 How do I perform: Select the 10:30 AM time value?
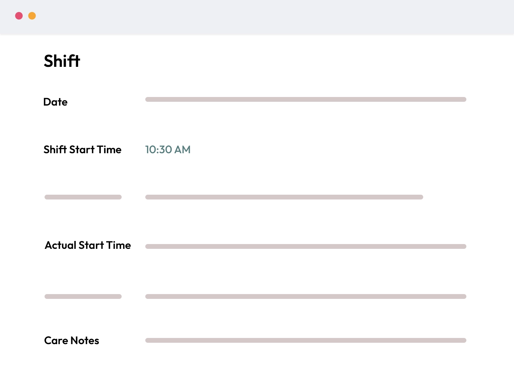pyautogui.click(x=168, y=149)
